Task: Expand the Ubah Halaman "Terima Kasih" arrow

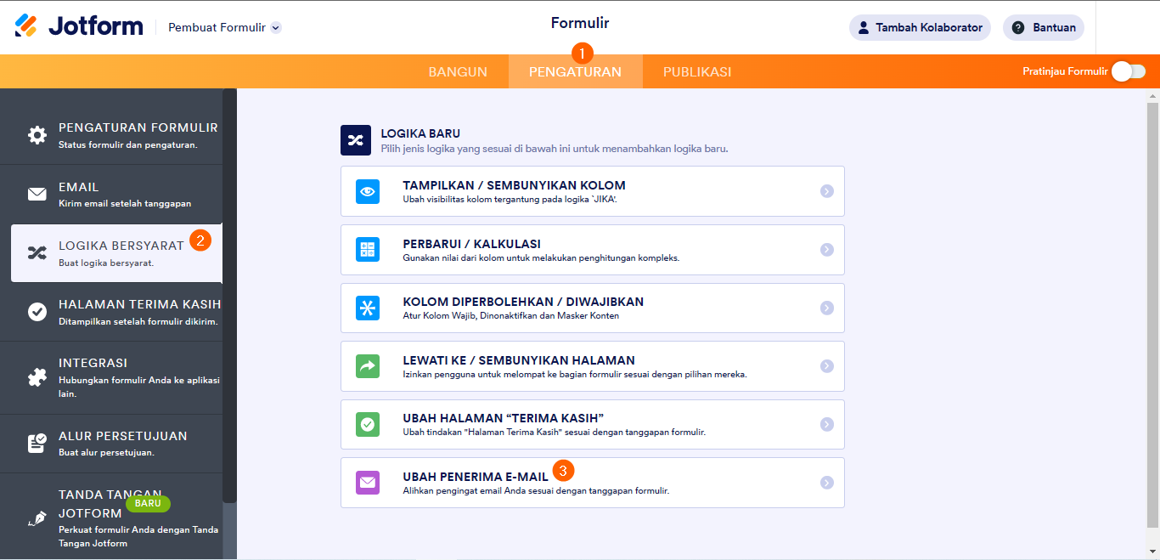Action: click(827, 424)
